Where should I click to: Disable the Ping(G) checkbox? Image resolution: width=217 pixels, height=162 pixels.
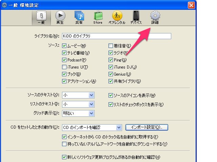click(111, 60)
